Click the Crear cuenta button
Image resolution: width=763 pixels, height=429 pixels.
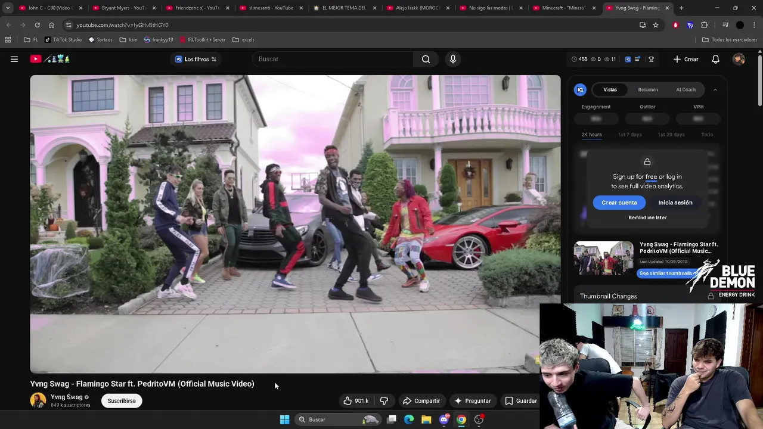(x=619, y=203)
